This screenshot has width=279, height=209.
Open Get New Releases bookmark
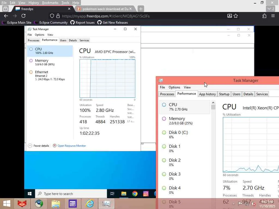[x=113, y=23]
